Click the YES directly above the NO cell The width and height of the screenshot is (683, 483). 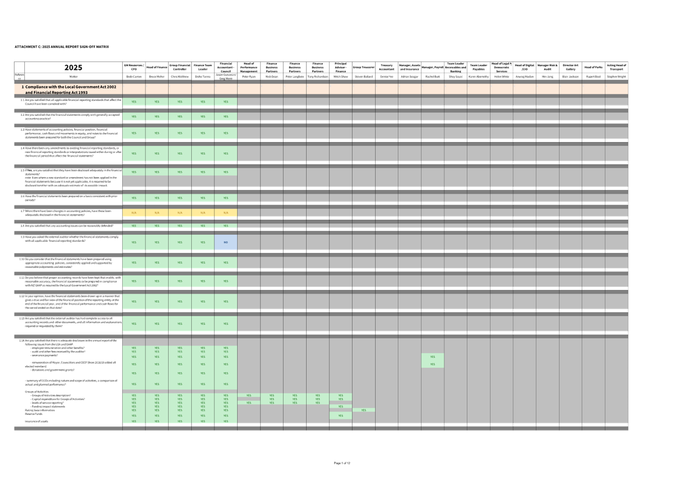(x=226, y=226)
